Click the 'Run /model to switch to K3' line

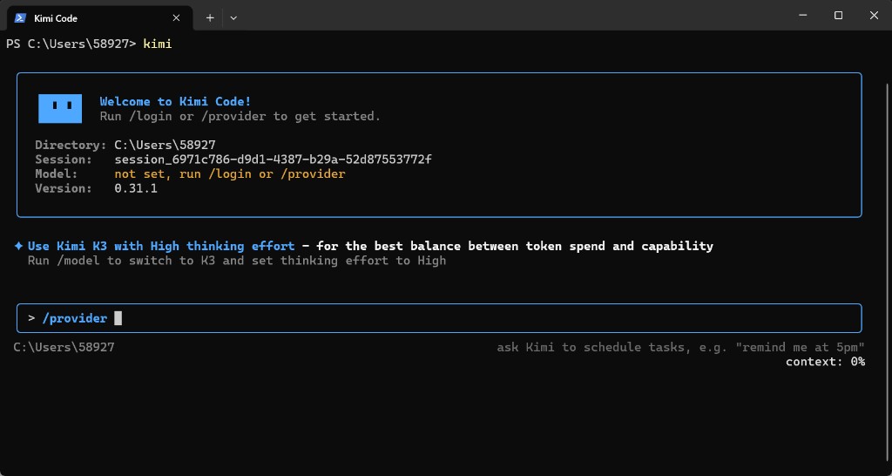237,261
